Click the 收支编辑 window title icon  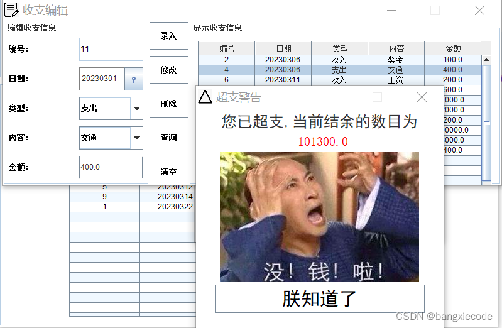point(11,10)
